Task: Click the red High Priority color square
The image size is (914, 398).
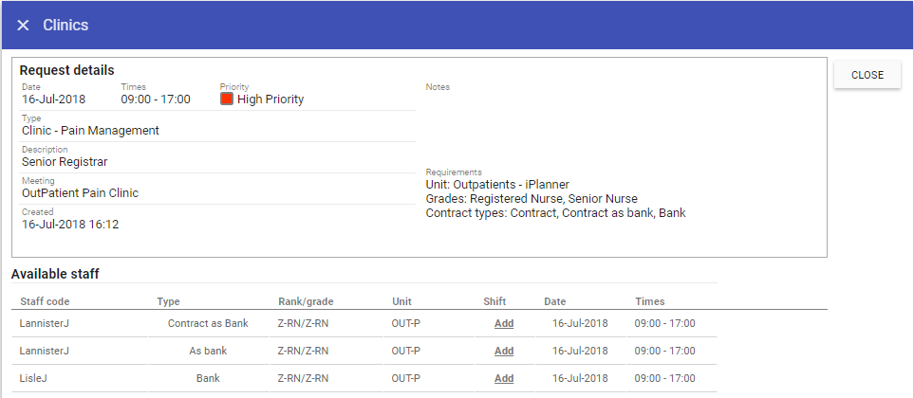Action: (227, 99)
